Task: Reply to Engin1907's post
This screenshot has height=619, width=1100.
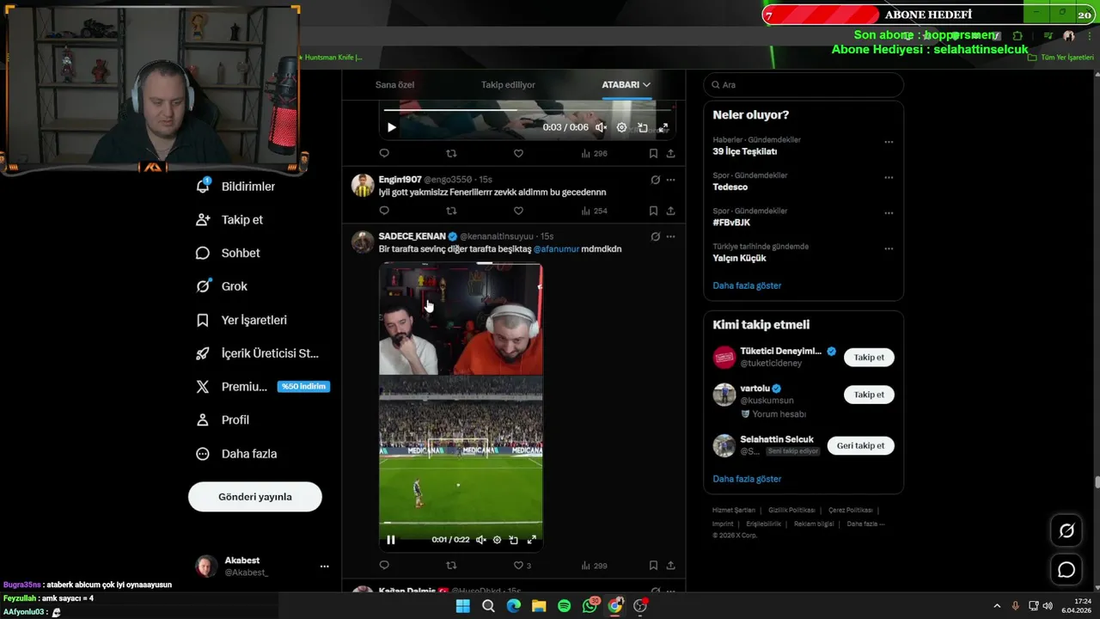Action: tap(384, 211)
